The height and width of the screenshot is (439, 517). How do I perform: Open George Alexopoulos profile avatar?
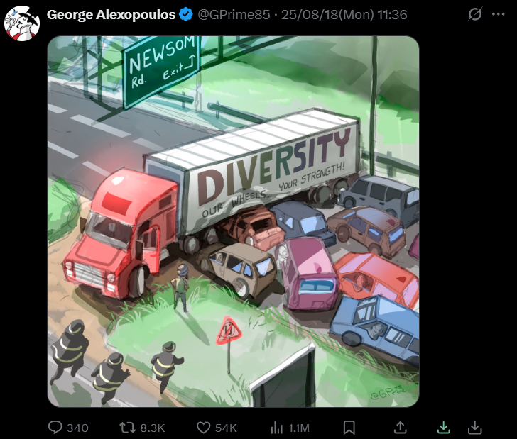click(x=22, y=23)
